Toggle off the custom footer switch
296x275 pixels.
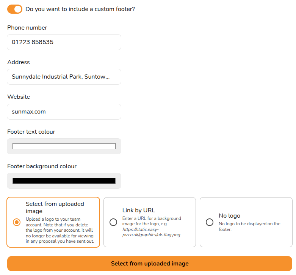click(x=15, y=9)
